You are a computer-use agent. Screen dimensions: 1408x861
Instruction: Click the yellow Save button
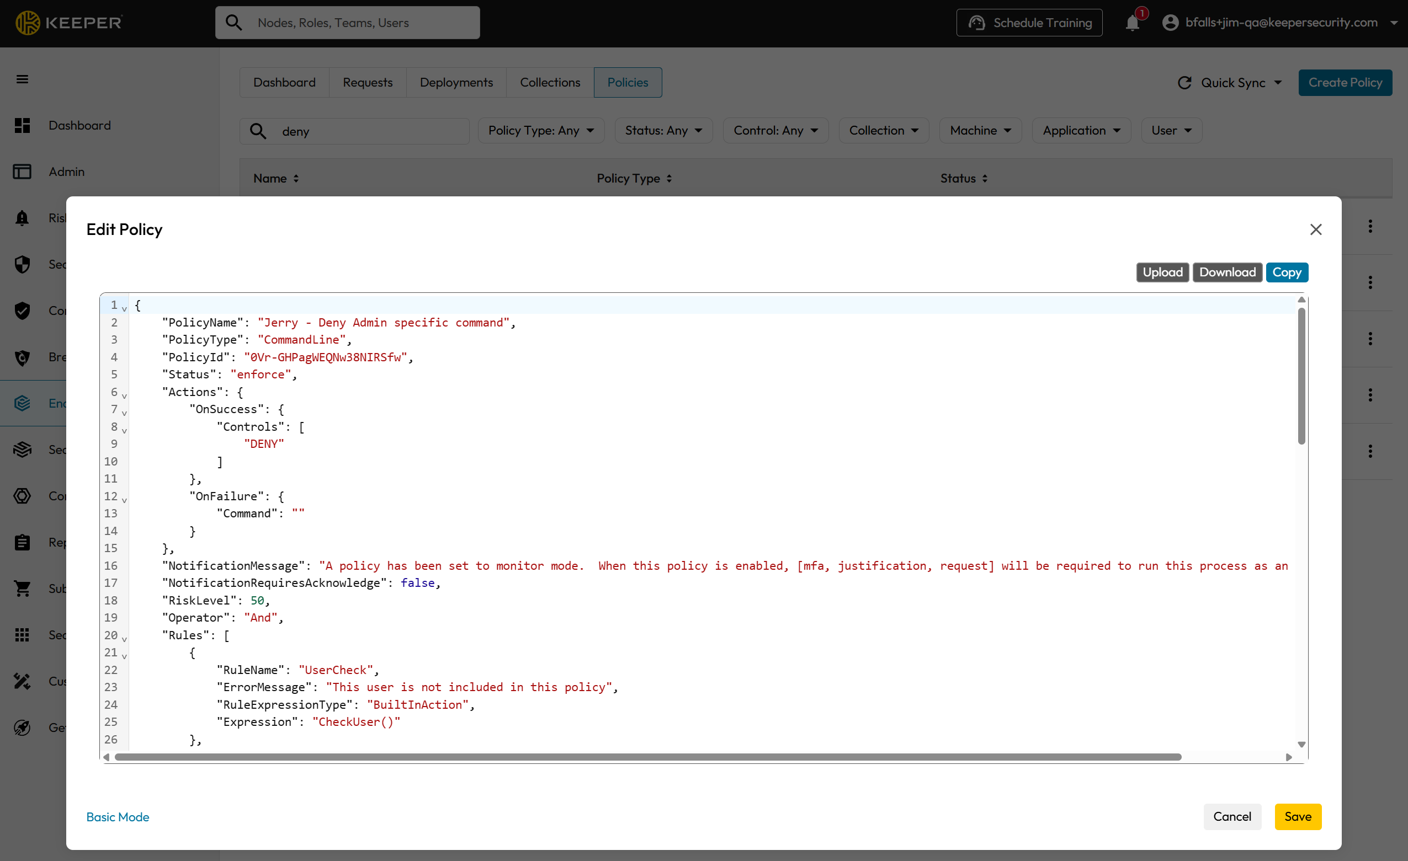(x=1297, y=816)
